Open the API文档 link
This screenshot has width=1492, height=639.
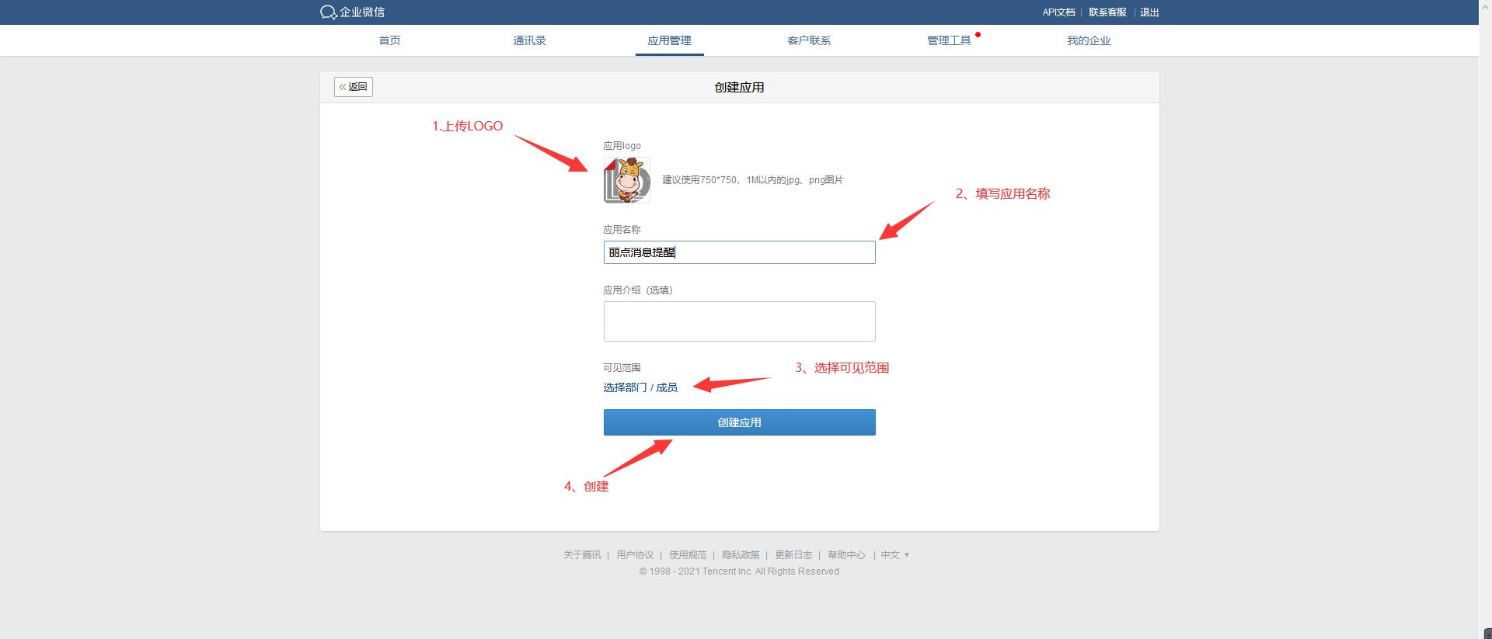1058,12
